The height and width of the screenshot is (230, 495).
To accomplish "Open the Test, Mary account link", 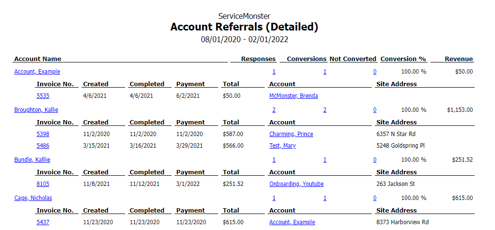I will pyautogui.click(x=282, y=146).
